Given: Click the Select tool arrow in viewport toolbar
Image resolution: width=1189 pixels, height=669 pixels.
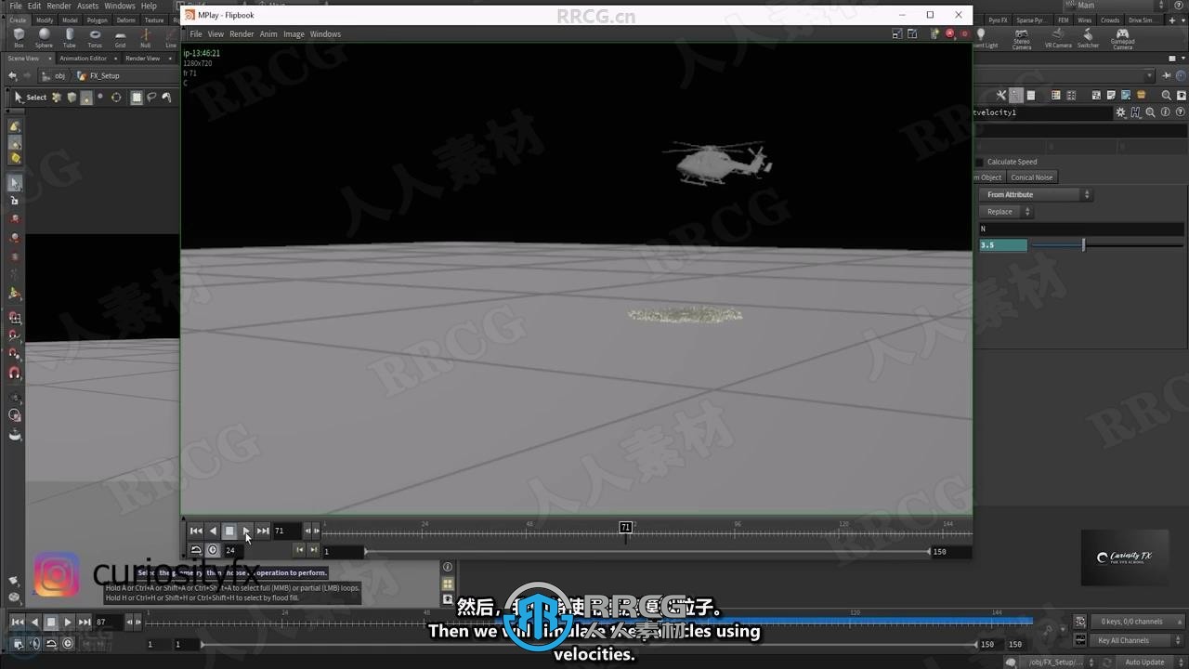Looking at the screenshot, I should tap(19, 97).
